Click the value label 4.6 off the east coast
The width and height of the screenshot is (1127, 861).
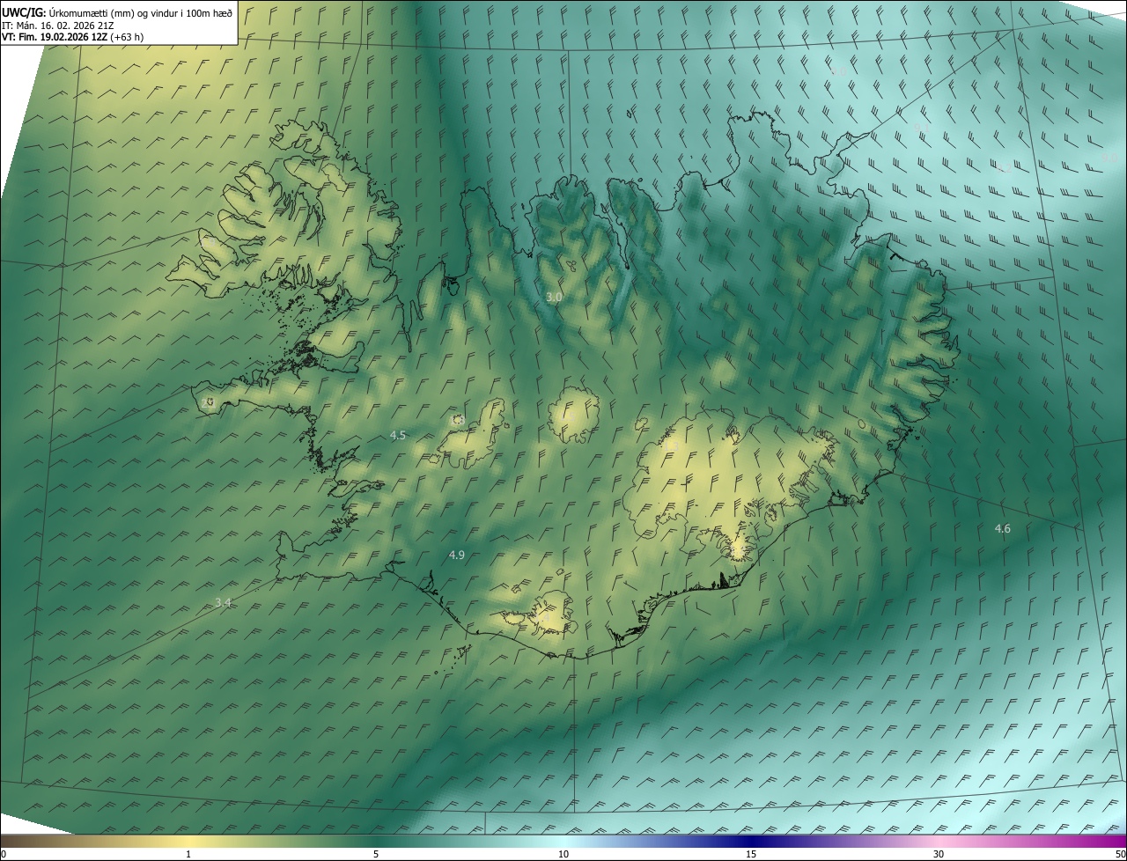tap(1002, 528)
